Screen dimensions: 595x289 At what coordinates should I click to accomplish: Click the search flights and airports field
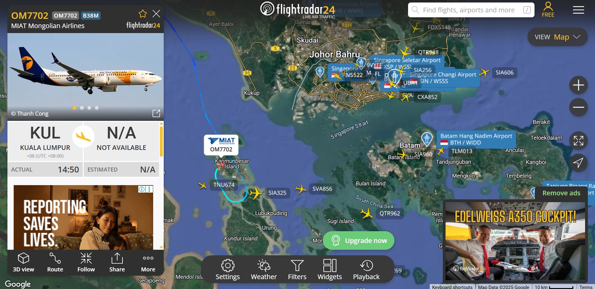[471, 10]
